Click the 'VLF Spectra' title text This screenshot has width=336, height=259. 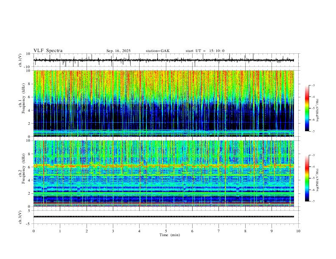(48, 51)
